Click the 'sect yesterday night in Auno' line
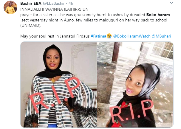Image resolution: width=181 pixels, height=129 pixels. tap(94, 20)
